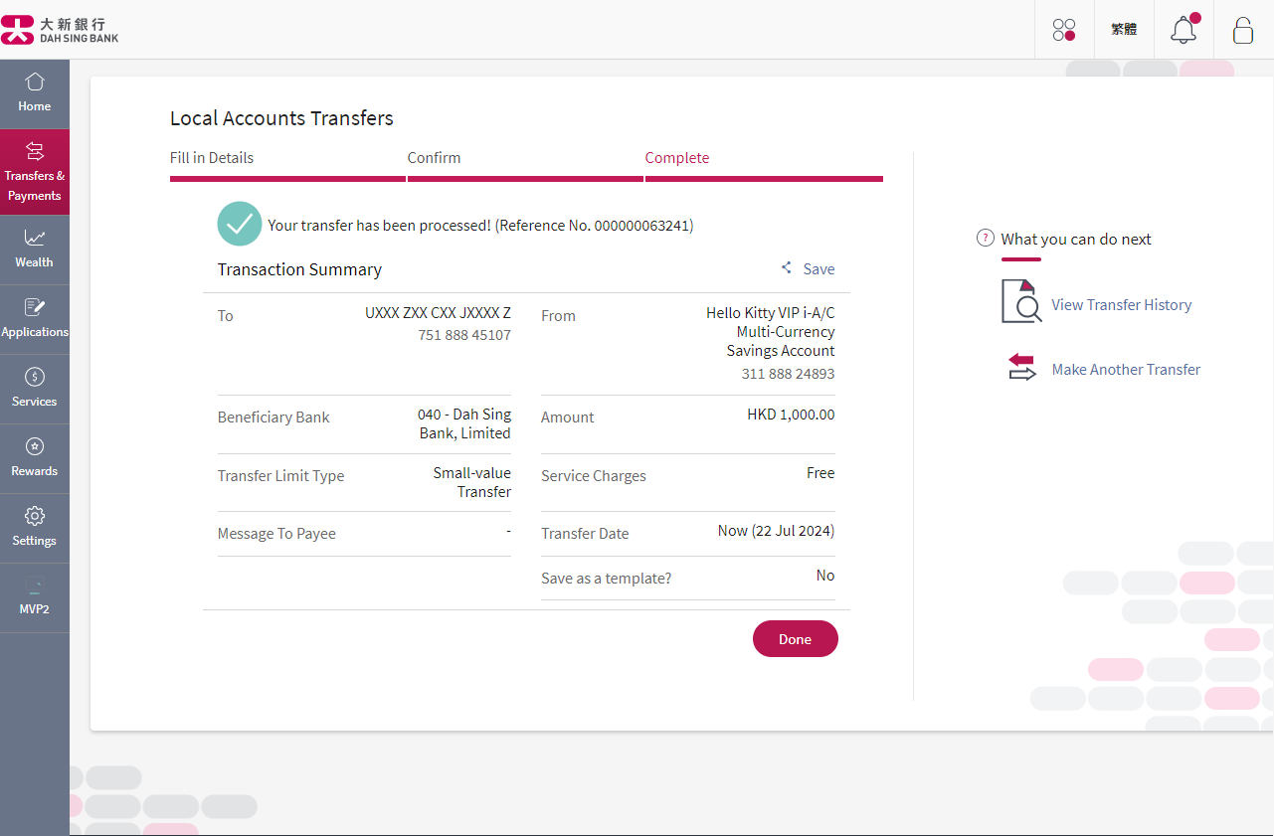Screen dimensions: 1274x836
Task: Click the View Transfer History document icon
Action: (x=1021, y=302)
